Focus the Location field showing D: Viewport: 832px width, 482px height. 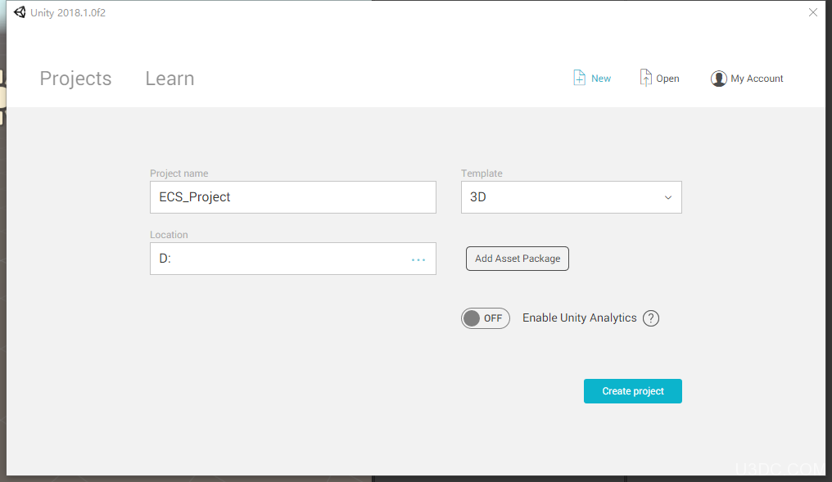[293, 259]
